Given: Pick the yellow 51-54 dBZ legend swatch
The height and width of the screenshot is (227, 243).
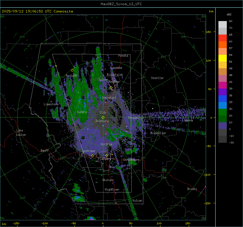Looking at the screenshot, I should click(222, 58).
